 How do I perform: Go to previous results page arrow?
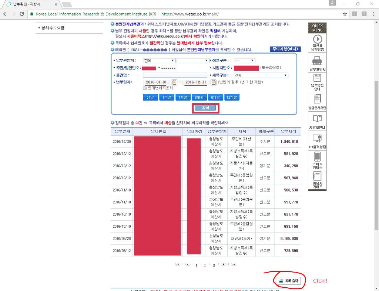188,264
